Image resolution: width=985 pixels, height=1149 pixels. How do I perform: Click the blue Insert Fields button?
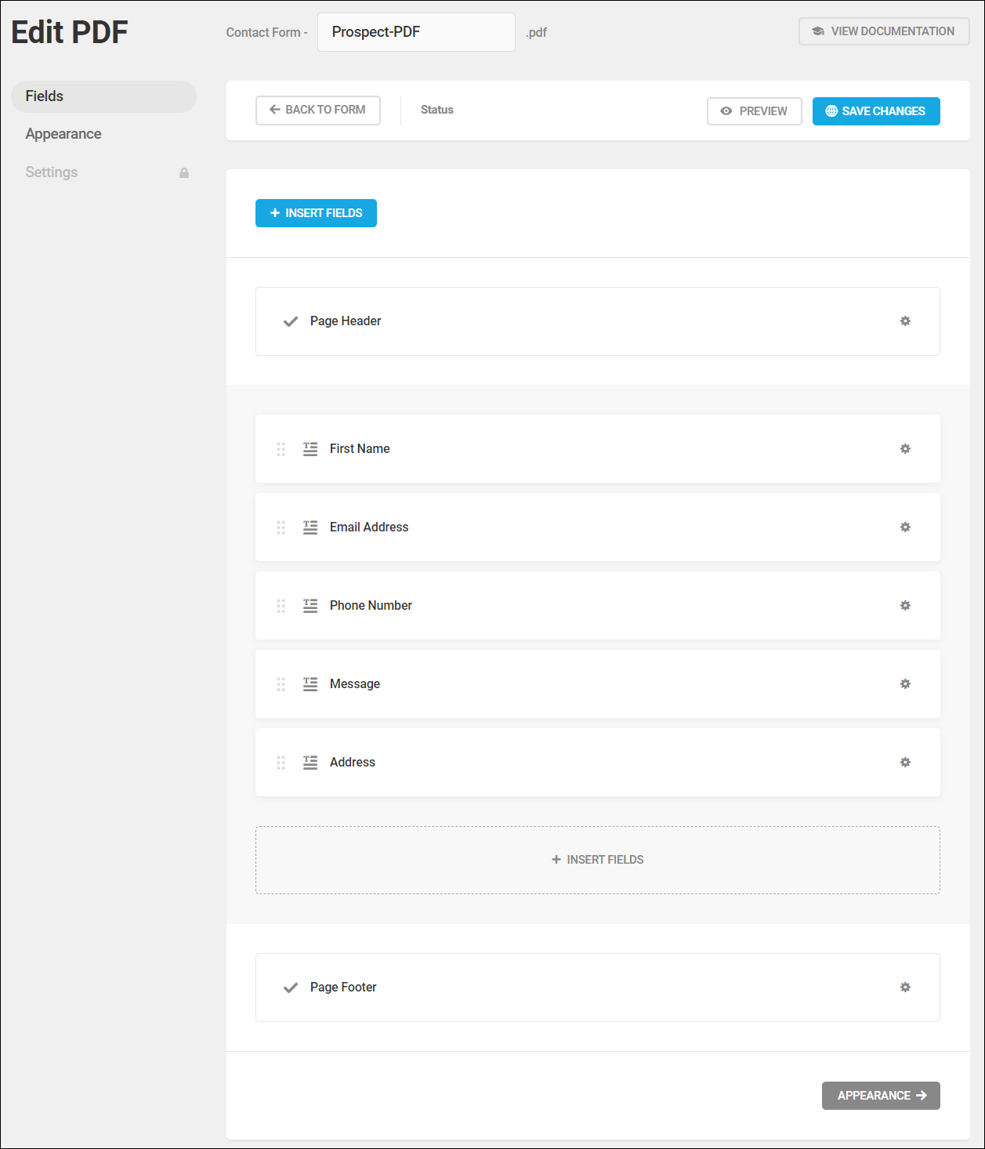point(316,213)
